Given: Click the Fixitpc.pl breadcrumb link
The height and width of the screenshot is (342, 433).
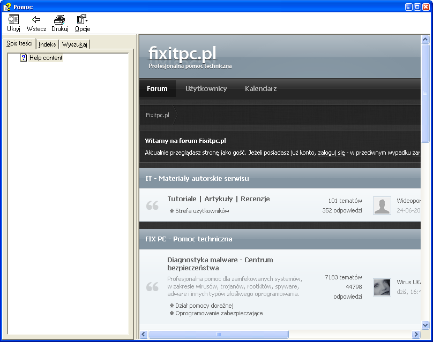Looking at the screenshot, I should (x=158, y=115).
